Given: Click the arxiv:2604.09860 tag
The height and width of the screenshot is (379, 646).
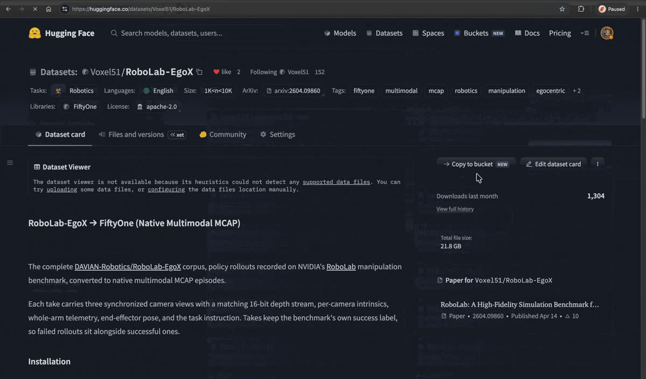Looking at the screenshot, I should tap(293, 91).
